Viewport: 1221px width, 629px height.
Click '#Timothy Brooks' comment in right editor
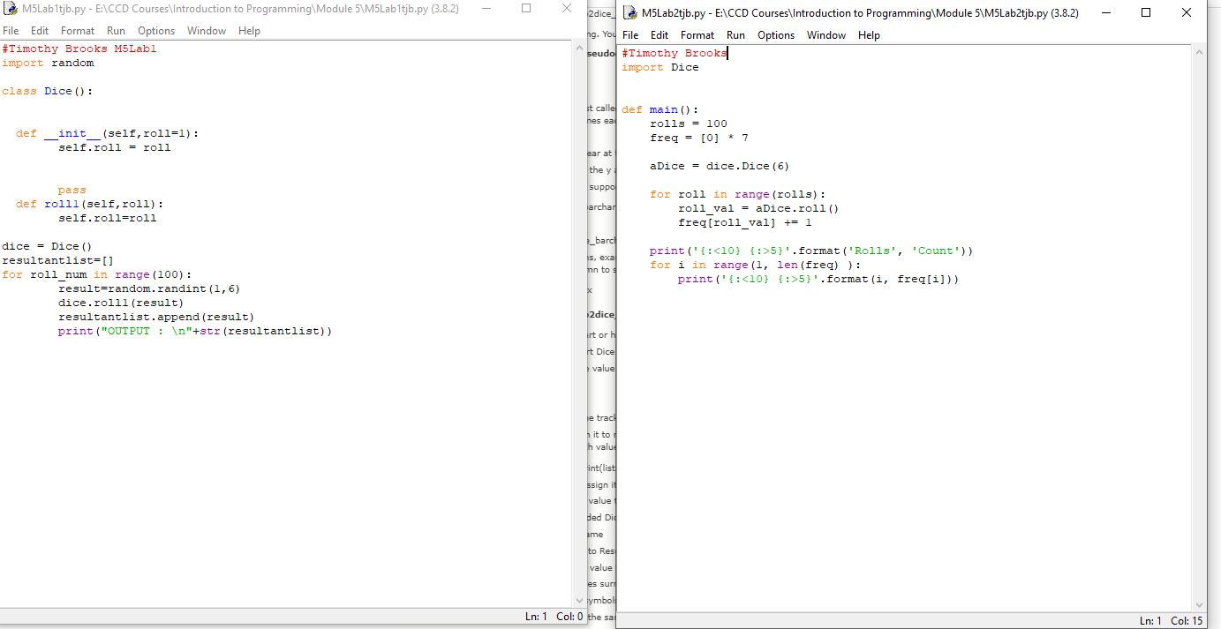coord(675,53)
